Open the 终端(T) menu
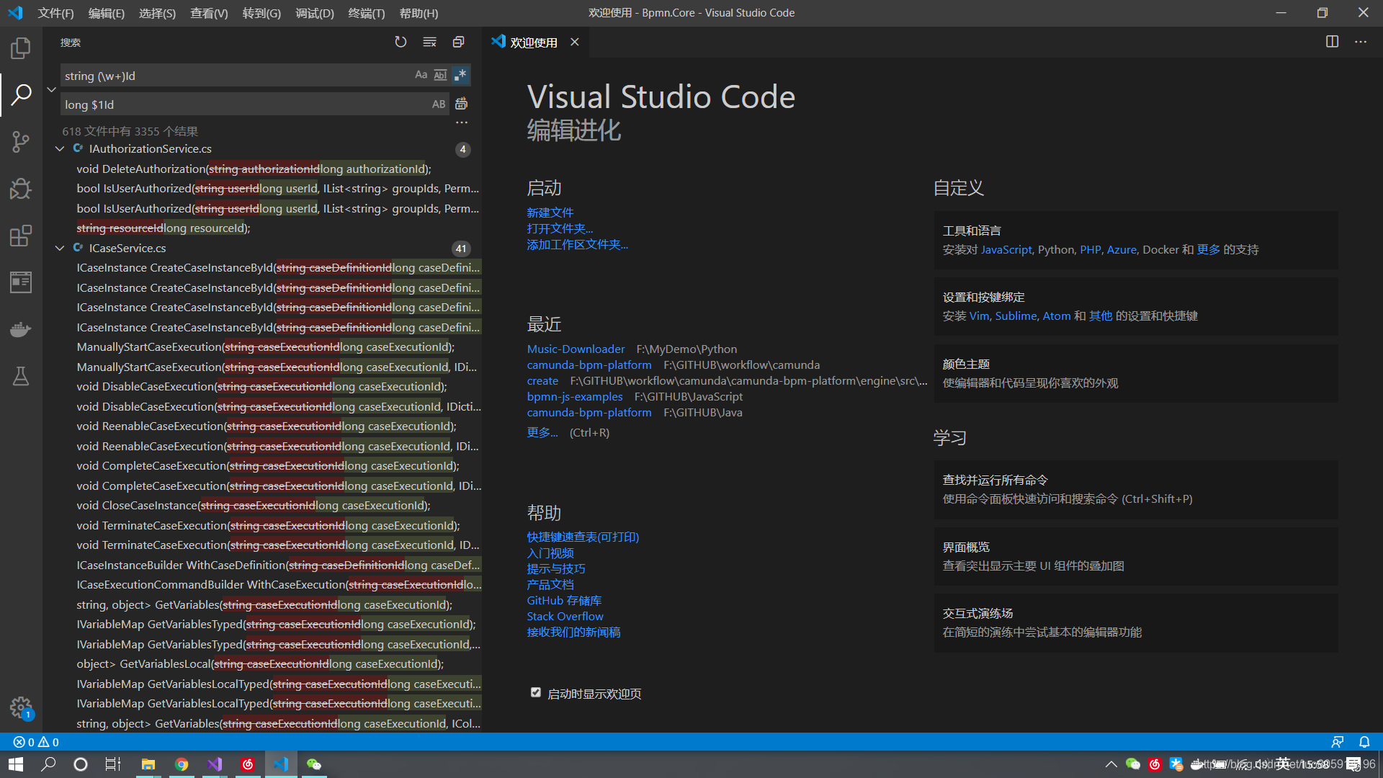This screenshot has height=778, width=1383. point(366,13)
